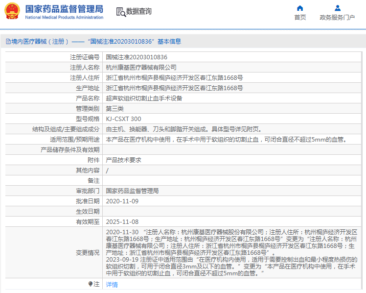The image size is (366, 293).
Task: Select registration number value 国械注准20203010836 in table
Action: click(137, 57)
